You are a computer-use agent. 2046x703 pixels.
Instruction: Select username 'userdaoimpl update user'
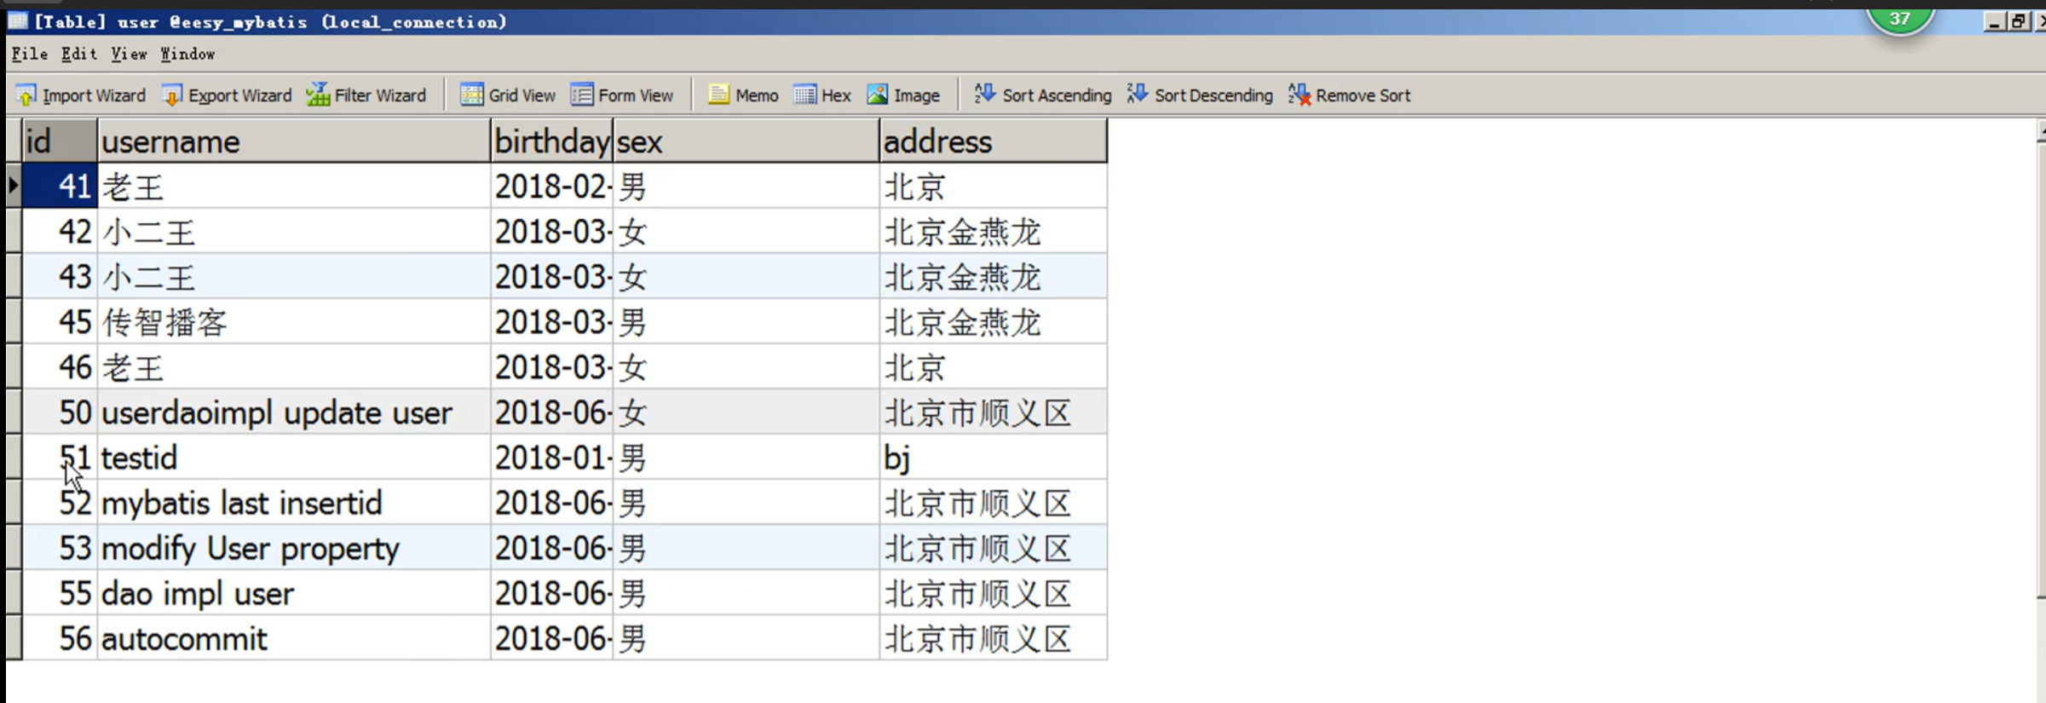[x=294, y=412]
